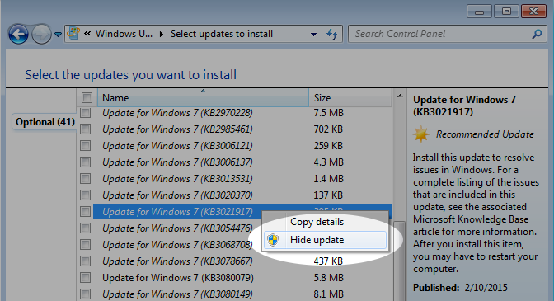Check the KB3020370 update checkbox
The height and width of the screenshot is (301, 554).
[x=85, y=195]
